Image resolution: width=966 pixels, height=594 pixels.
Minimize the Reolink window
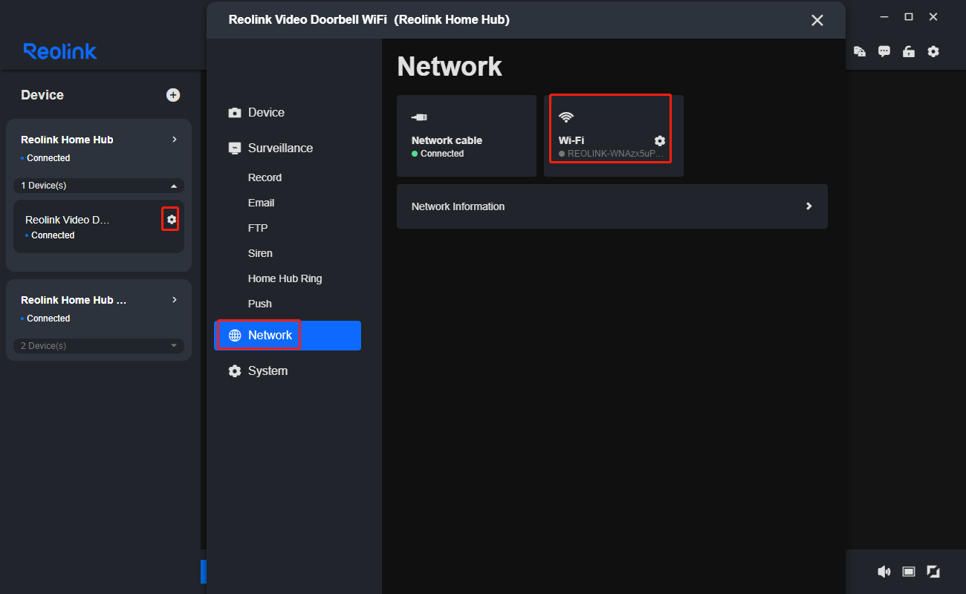coord(884,17)
